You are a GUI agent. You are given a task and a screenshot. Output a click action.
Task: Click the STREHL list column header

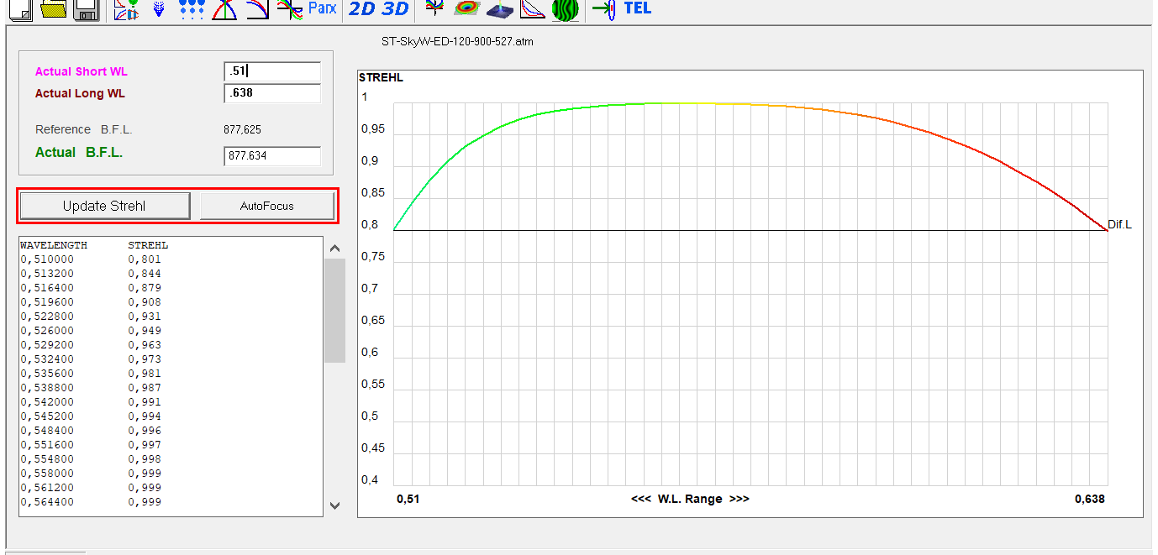(x=148, y=245)
